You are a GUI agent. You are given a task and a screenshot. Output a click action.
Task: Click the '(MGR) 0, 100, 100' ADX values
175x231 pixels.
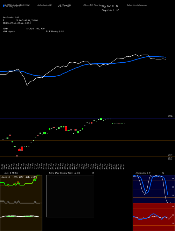35,29
